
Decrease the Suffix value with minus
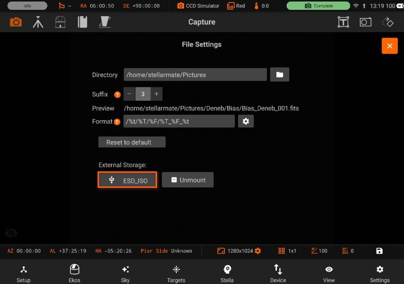[x=129, y=94]
